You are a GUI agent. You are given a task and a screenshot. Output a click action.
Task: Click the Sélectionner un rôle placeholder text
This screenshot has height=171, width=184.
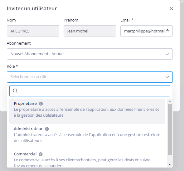coord(29,77)
